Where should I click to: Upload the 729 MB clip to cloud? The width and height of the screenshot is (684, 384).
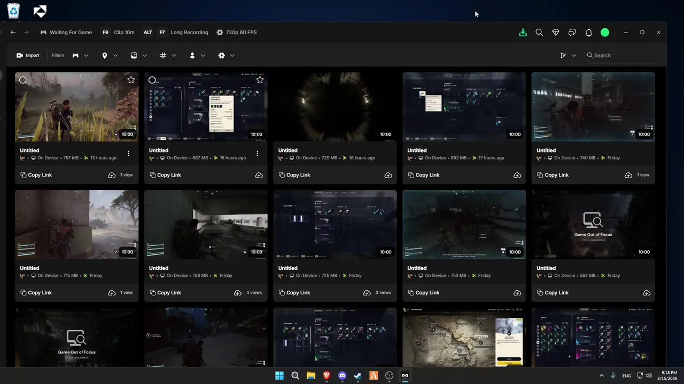[x=388, y=175]
